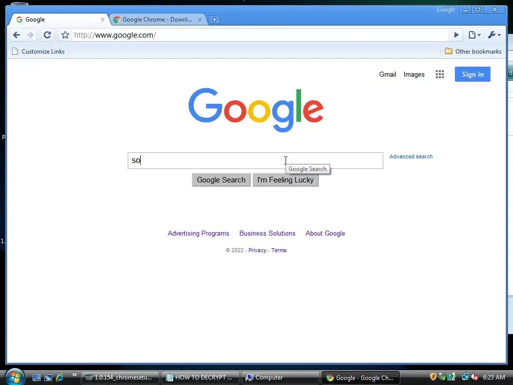Close the Google tab
This screenshot has height=385, width=513.
[102, 20]
